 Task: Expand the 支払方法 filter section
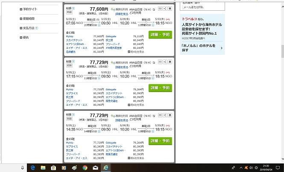(x=29, y=28)
